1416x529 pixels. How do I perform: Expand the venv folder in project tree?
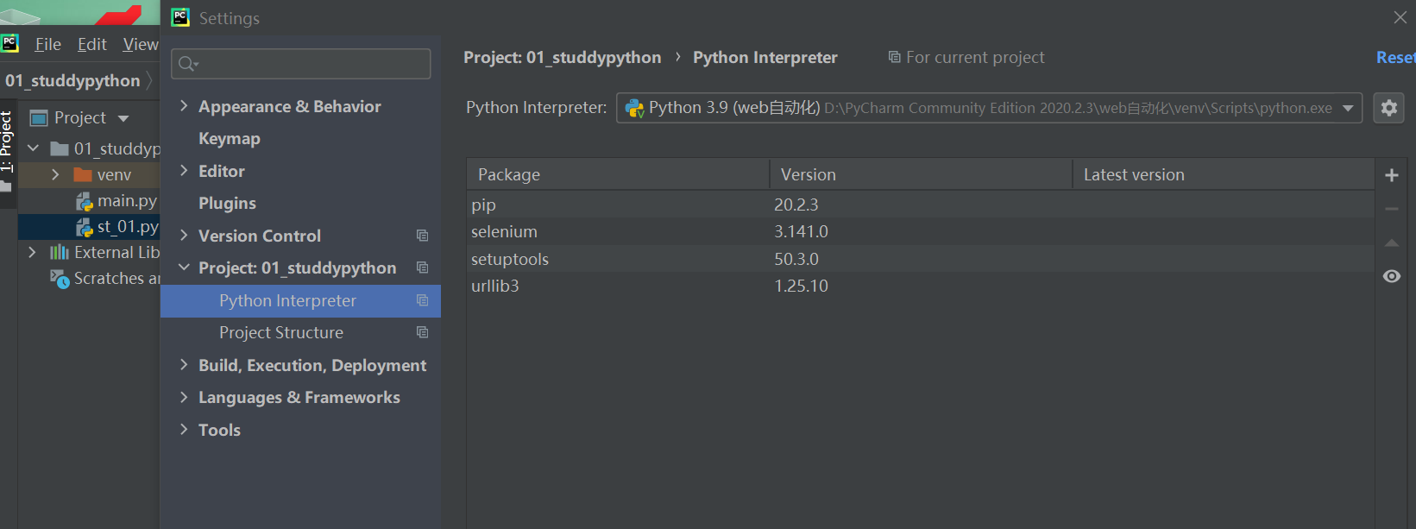[55, 174]
